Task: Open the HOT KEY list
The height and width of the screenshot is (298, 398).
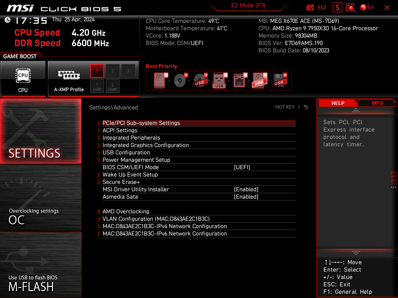Action: click(285, 107)
